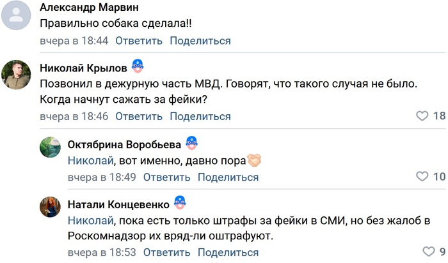Click badge icon next to Октябрина Воробьева's name

click(x=191, y=142)
